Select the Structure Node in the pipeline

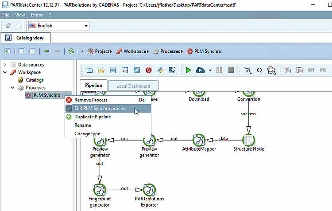[249, 140]
